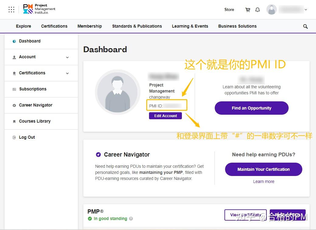Open Courses Library in the sidebar
The height and width of the screenshot is (230, 316).
(x=41, y=121)
